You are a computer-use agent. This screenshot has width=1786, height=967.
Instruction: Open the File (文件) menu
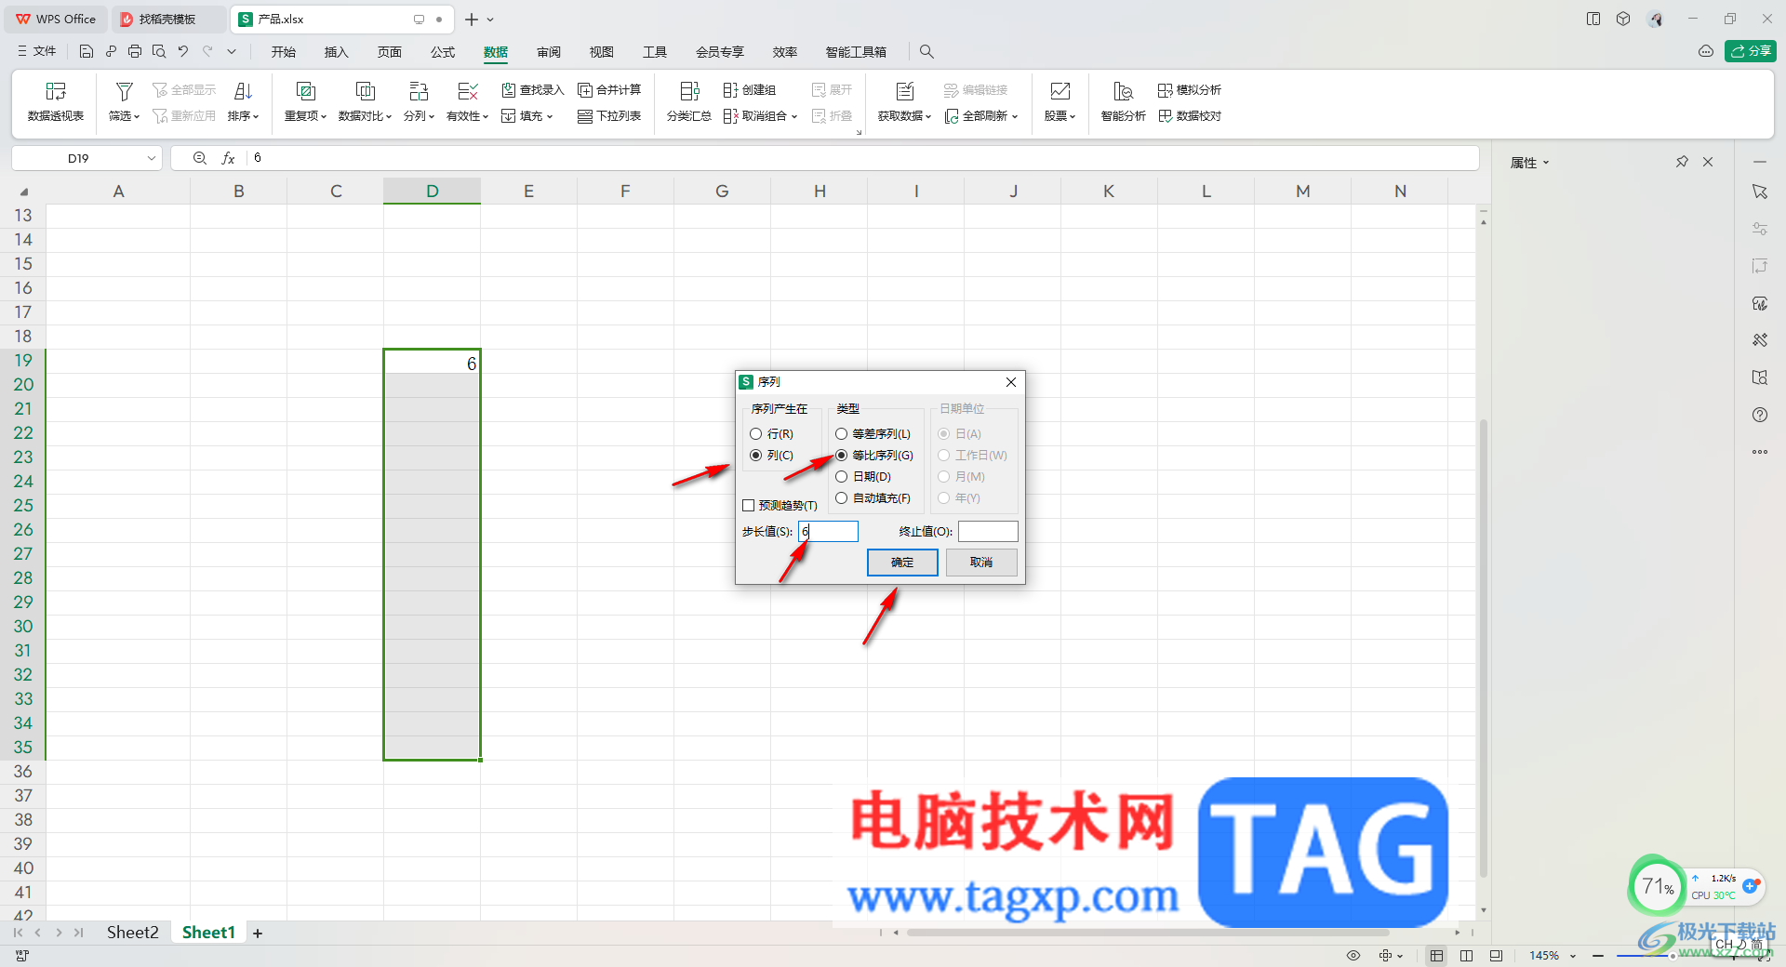tap(37, 52)
